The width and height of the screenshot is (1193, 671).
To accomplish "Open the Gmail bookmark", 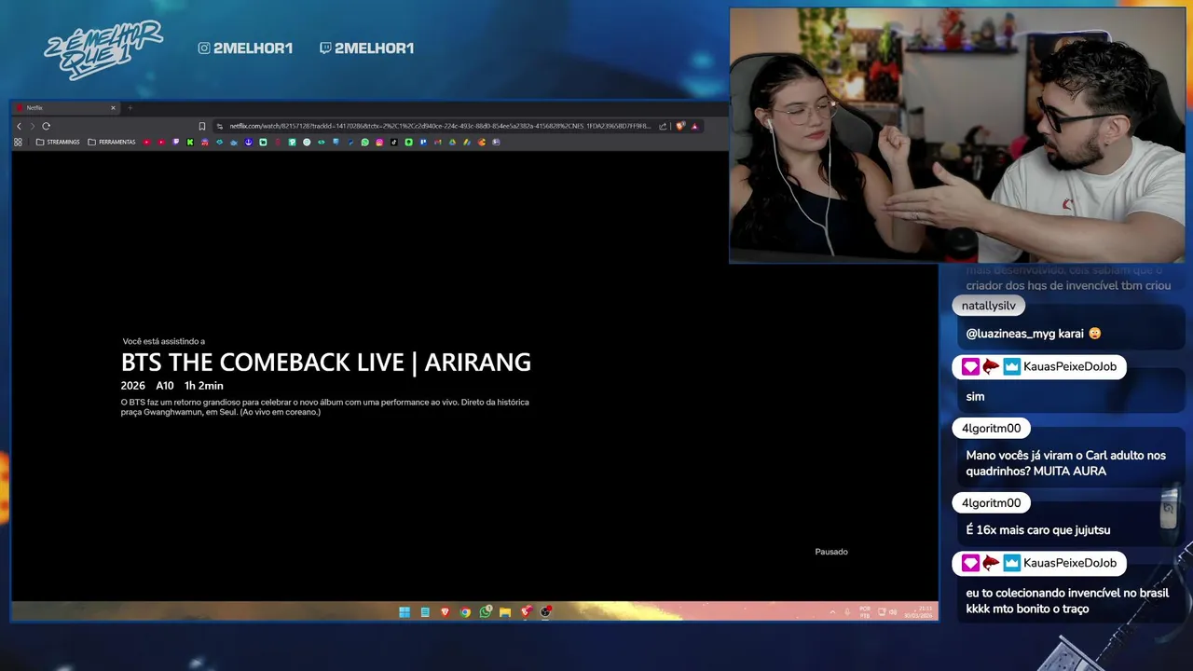I will [437, 142].
